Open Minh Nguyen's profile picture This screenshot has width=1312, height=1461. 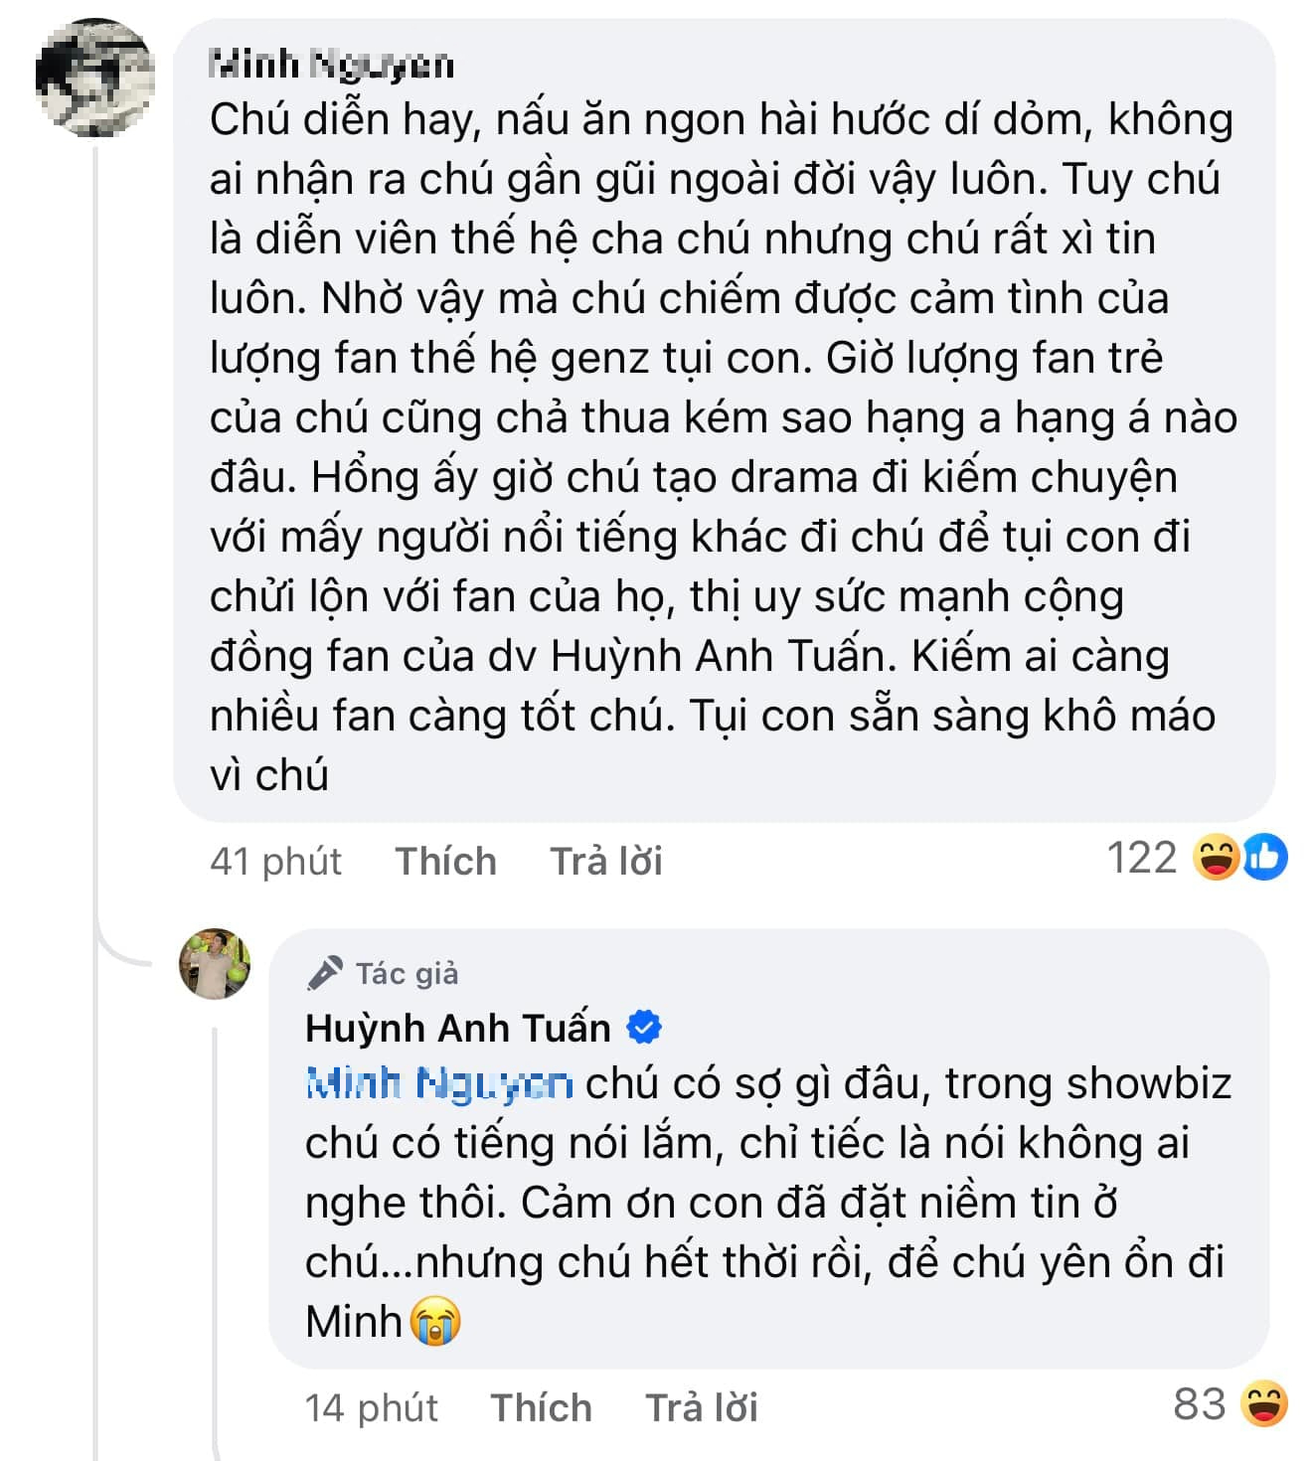94,75
